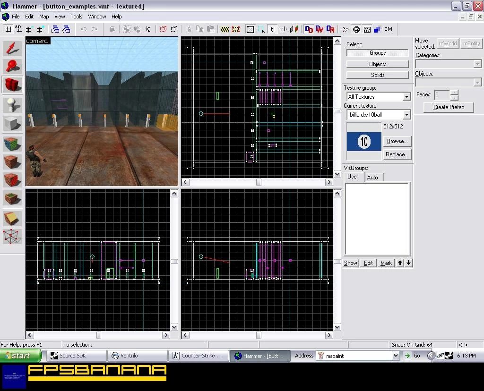The image size is (484, 391).
Task: Click the 10ball texture preview swatch
Action: (x=364, y=142)
